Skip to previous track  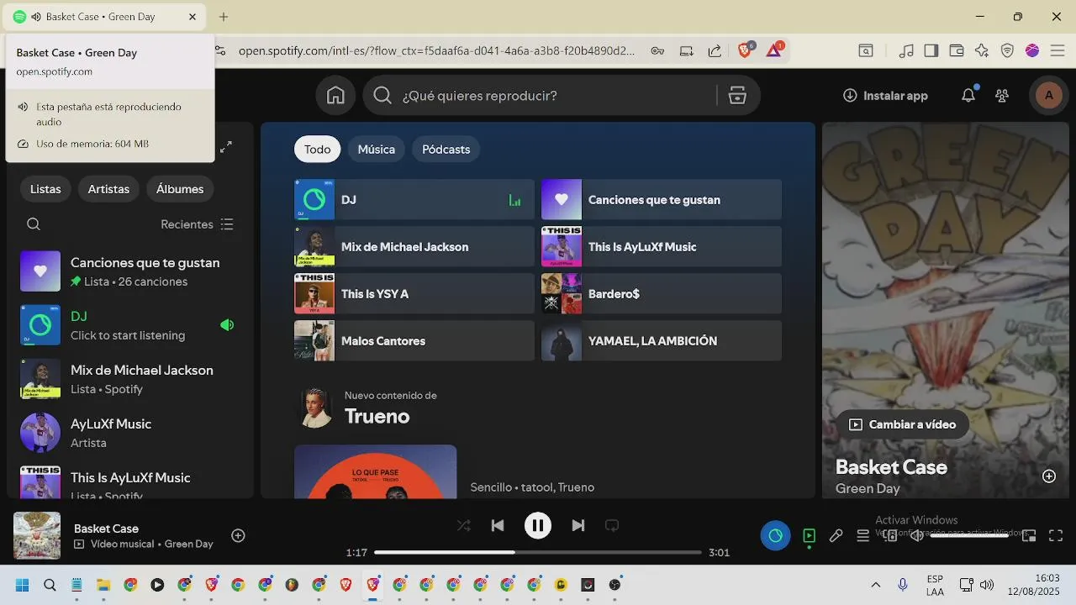tap(498, 526)
